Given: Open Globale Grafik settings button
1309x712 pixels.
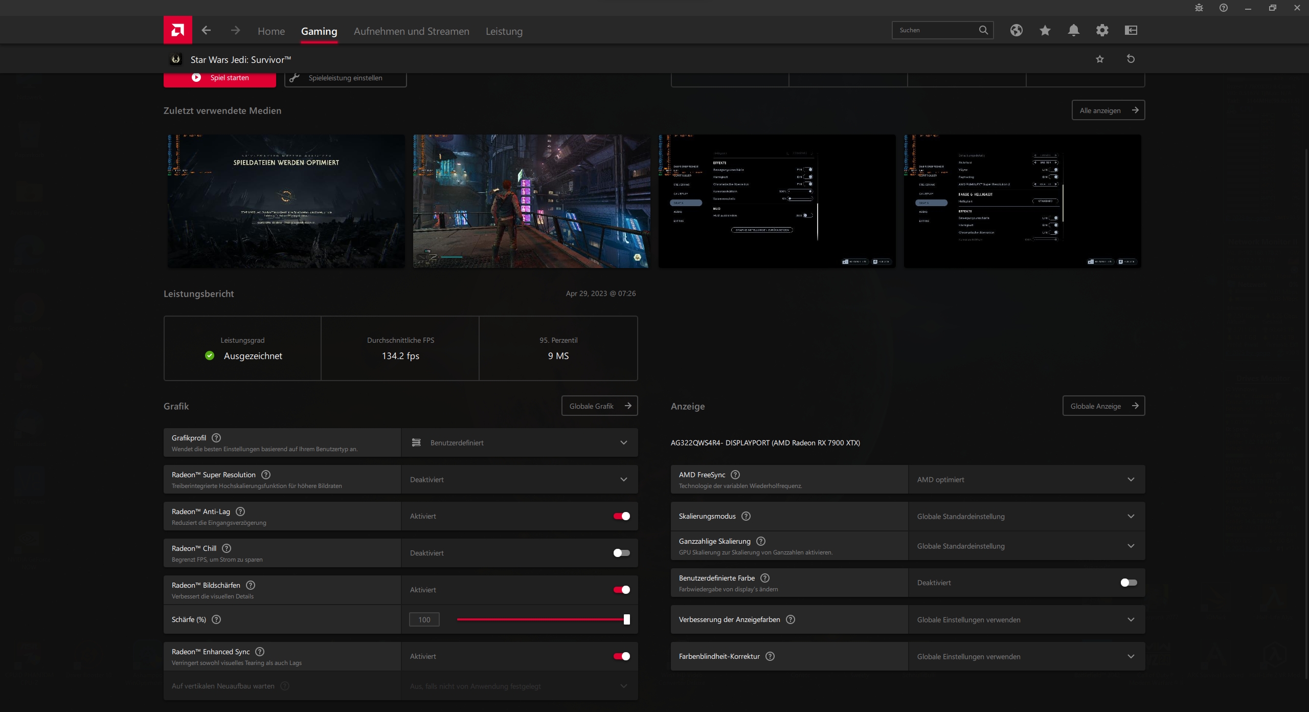Looking at the screenshot, I should coord(599,406).
